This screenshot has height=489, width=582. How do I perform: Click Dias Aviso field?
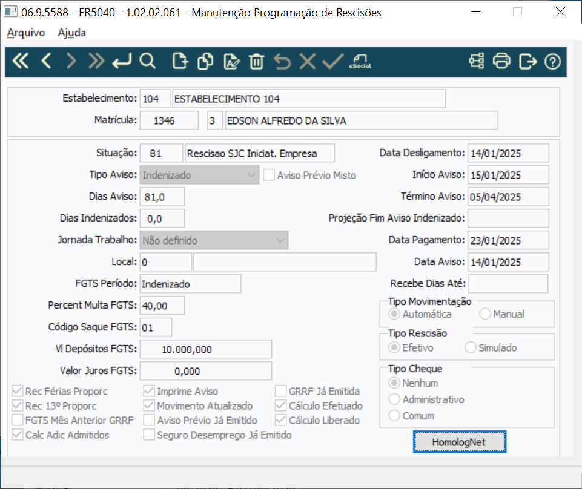click(162, 197)
